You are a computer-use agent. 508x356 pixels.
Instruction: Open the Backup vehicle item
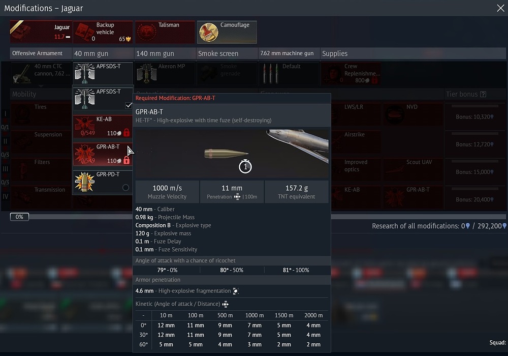pyautogui.click(x=103, y=32)
